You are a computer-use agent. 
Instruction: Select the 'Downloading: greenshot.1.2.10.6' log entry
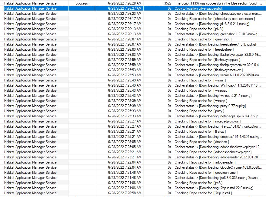tap(218, 34)
